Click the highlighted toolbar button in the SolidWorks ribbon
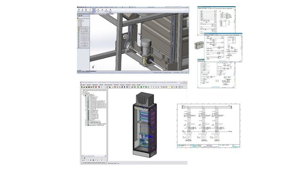This screenshot has width=299, height=172. 94,10
